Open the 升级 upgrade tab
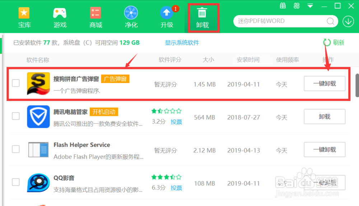Viewport: 359px width, 206px height. [167, 17]
